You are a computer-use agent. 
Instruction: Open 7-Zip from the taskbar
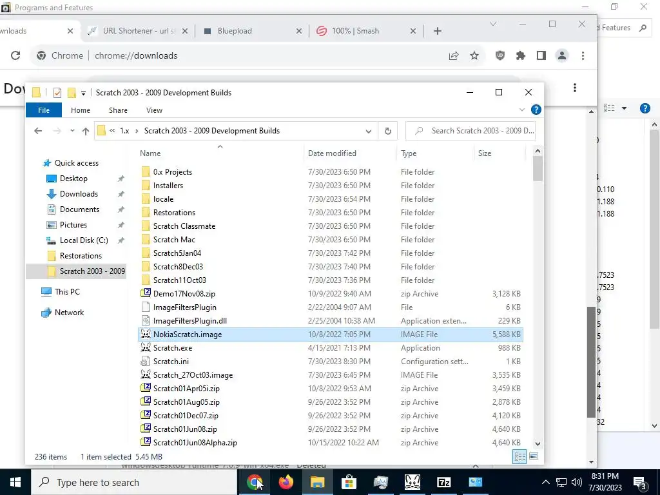[443, 482]
